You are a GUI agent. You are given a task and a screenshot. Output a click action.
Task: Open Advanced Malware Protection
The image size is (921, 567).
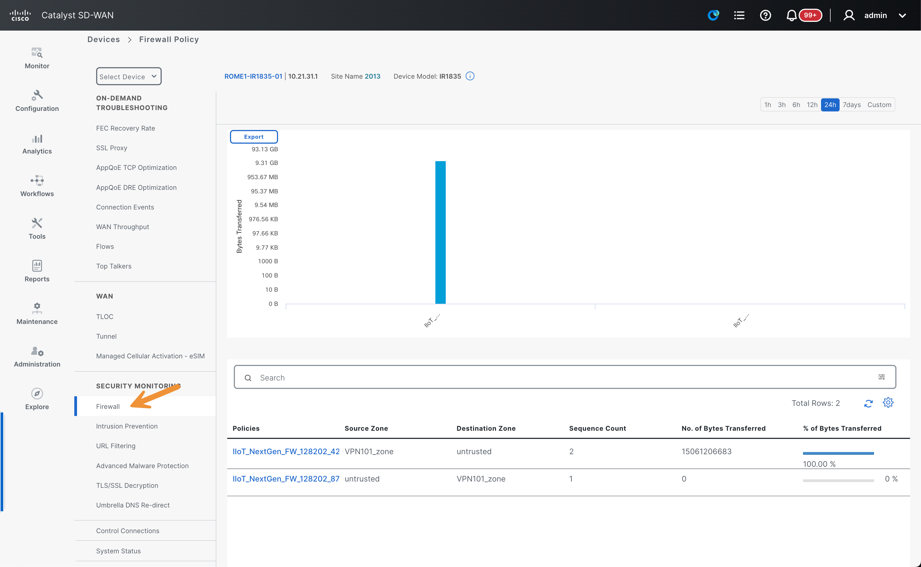(142, 466)
